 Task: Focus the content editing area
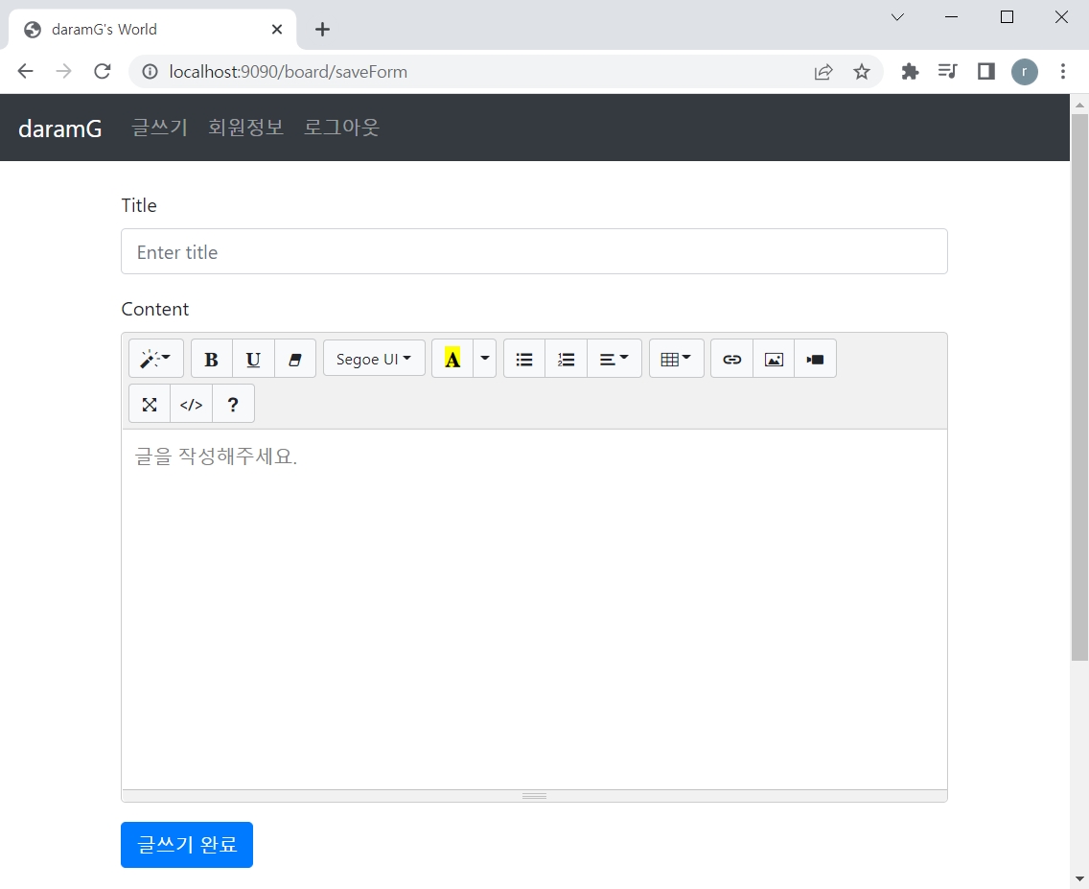534,609
